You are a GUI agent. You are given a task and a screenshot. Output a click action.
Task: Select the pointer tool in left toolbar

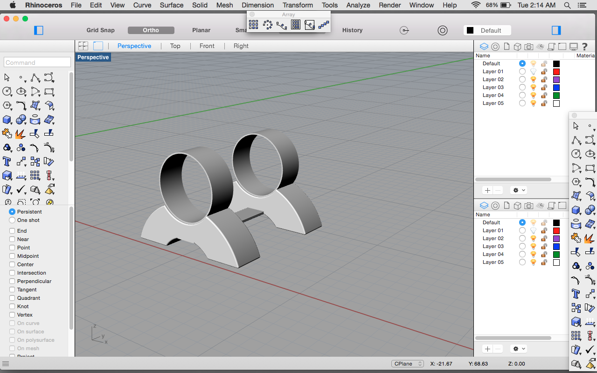coord(7,77)
